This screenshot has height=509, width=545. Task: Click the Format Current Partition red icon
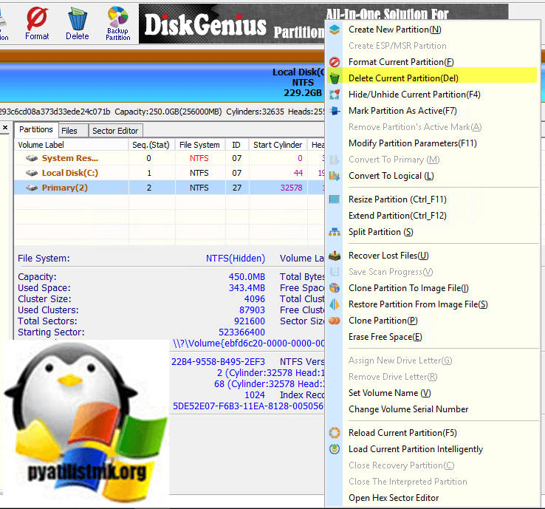(x=335, y=62)
